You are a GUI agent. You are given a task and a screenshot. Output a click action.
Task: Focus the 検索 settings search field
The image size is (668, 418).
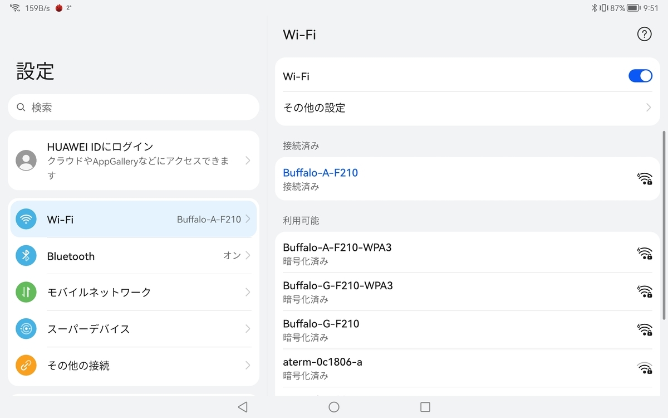pyautogui.click(x=134, y=107)
